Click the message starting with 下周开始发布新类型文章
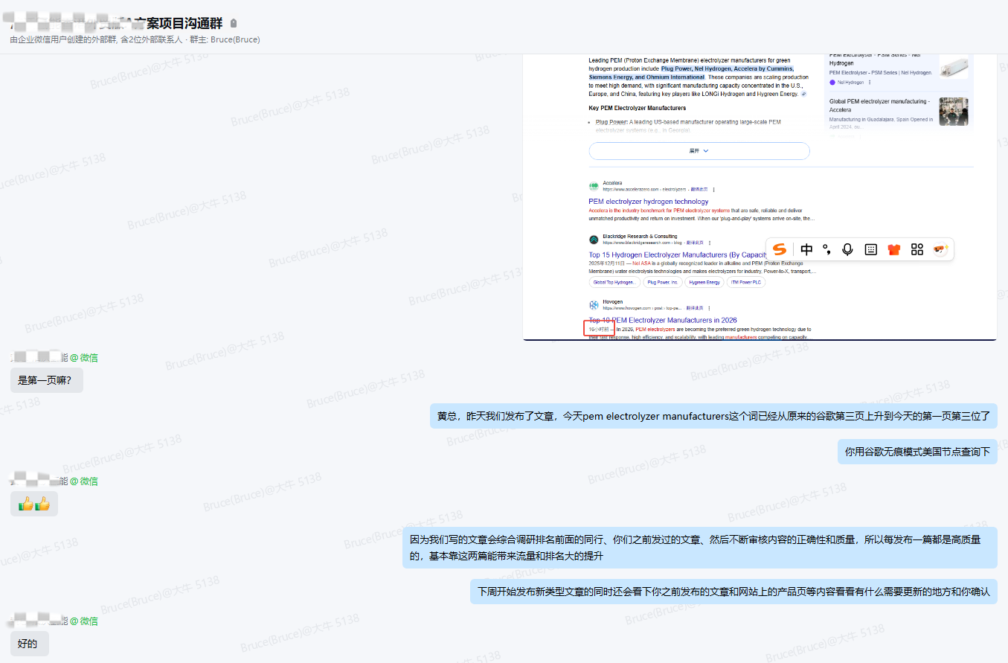 (x=733, y=592)
